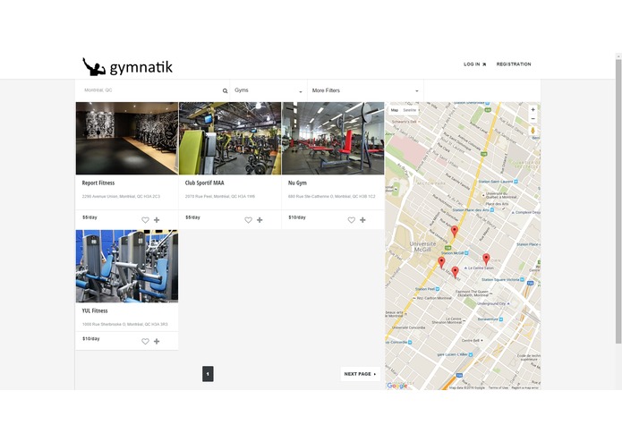Zoom in on the map
This screenshot has width=622, height=442.
(533, 110)
